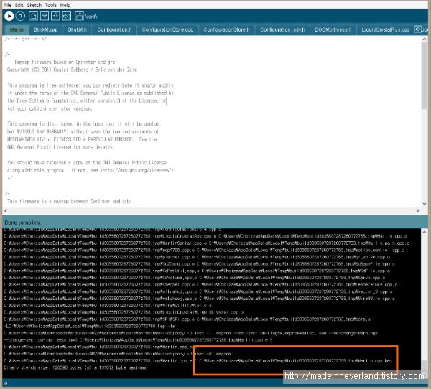The width and height of the screenshot is (431, 389).
Task: Click '(at your option) any later version' line
Action: point(50,108)
